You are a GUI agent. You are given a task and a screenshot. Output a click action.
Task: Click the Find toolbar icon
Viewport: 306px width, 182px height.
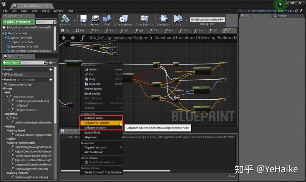107,20
